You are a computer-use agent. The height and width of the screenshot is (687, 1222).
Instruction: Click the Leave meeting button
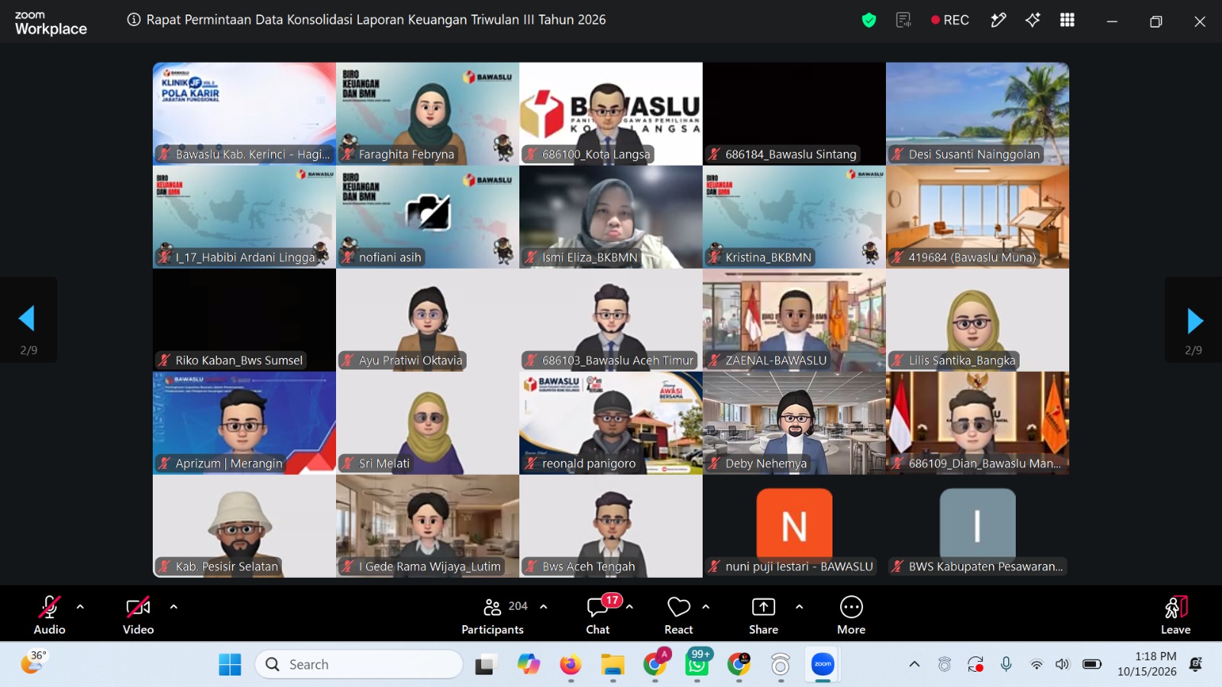[x=1175, y=615]
